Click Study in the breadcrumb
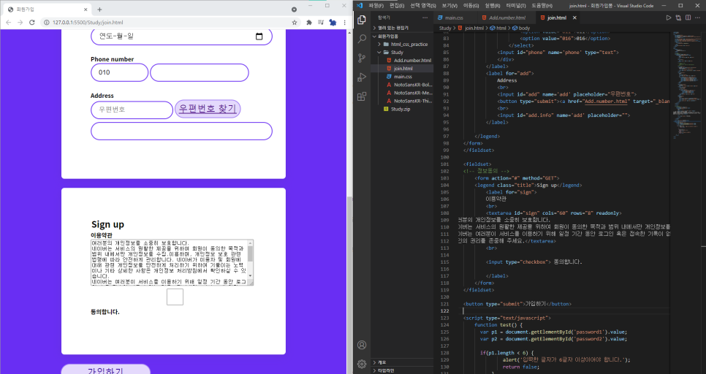706x374 pixels. 445,28
